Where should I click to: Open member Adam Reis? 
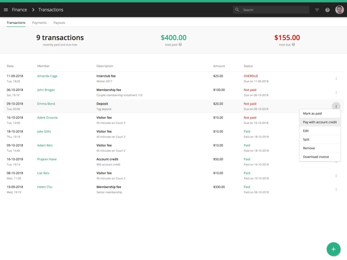45,145
